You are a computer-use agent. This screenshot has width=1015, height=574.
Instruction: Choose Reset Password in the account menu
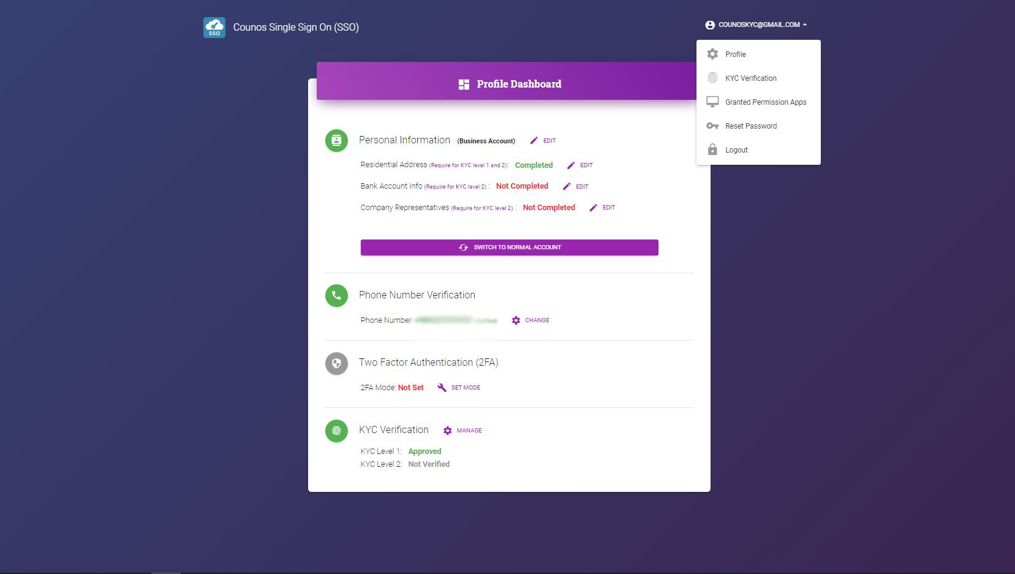coord(758,126)
